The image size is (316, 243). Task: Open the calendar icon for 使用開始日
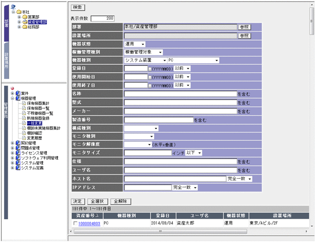(x=150, y=77)
